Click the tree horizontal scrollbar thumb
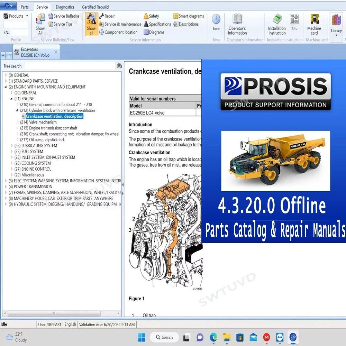346x346 pixels. [54, 313]
